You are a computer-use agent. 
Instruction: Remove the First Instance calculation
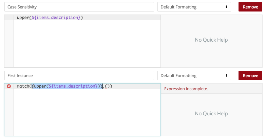point(250,76)
